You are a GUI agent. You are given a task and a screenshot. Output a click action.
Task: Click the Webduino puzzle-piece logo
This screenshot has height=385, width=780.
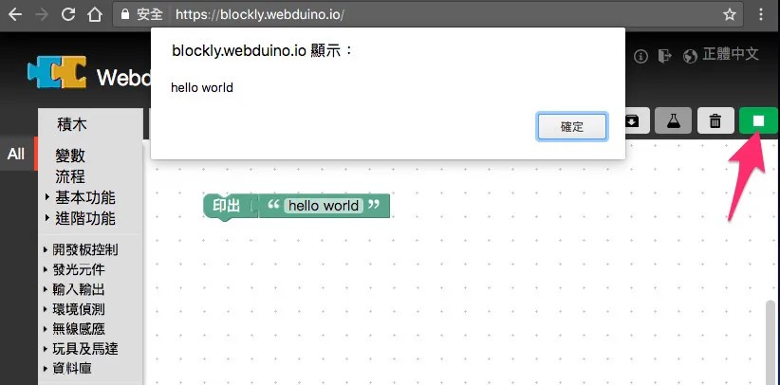[x=57, y=72]
